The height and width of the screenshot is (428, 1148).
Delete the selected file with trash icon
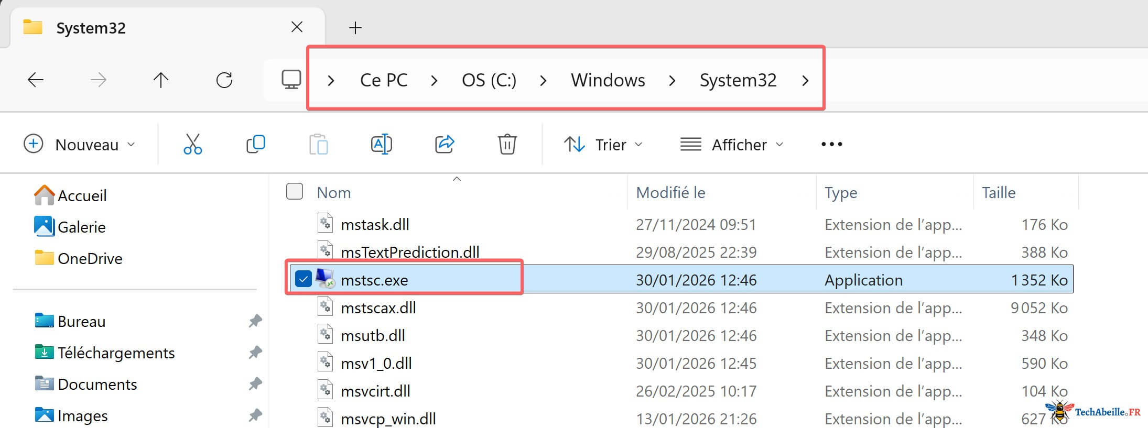click(x=507, y=144)
